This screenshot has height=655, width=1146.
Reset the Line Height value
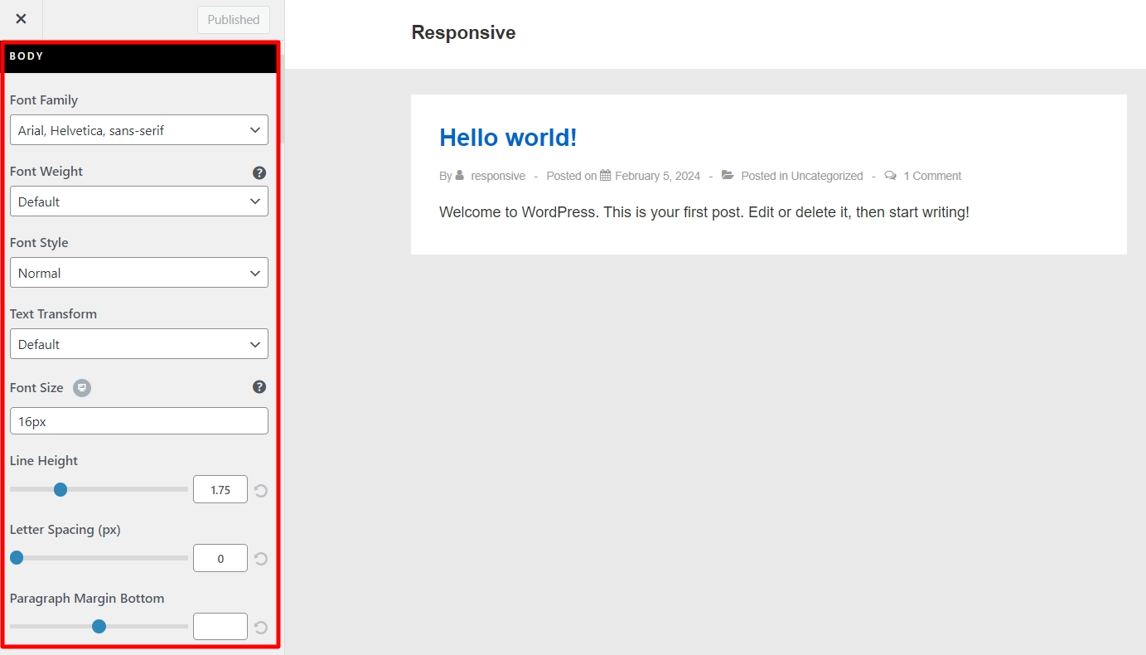(x=261, y=490)
